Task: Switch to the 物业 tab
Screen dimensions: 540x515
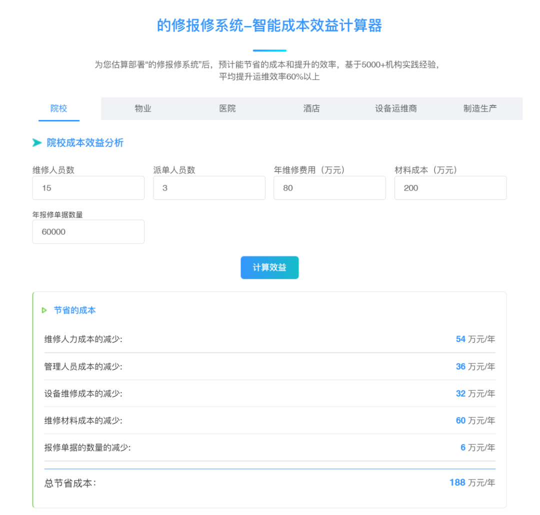Action: (143, 108)
